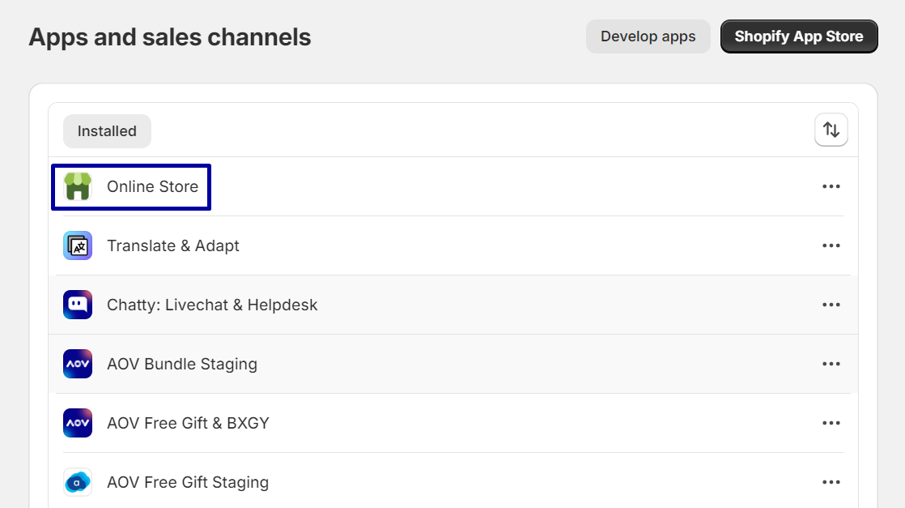
Task: Open more actions for Online Store
Action: (x=831, y=186)
